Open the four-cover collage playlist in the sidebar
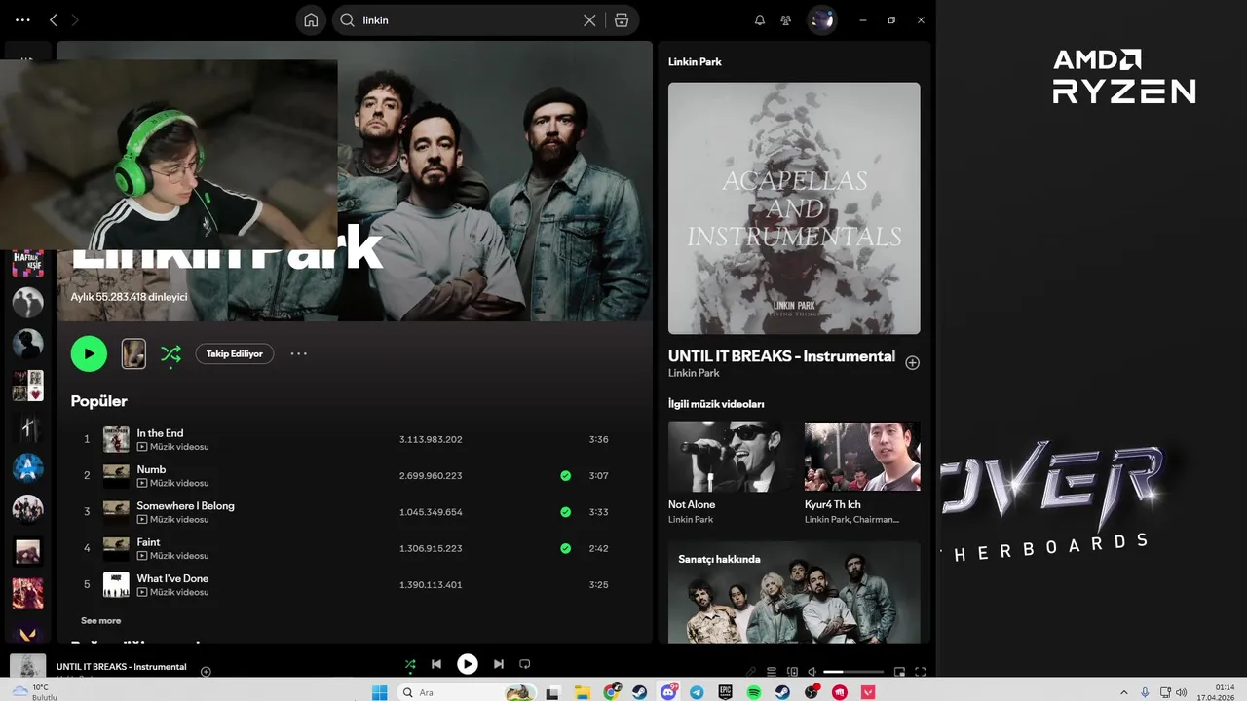 click(27, 386)
